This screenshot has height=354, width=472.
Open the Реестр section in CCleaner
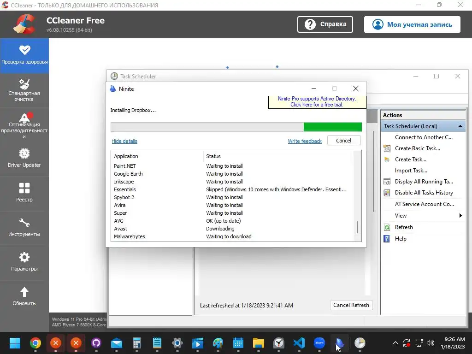(24, 193)
